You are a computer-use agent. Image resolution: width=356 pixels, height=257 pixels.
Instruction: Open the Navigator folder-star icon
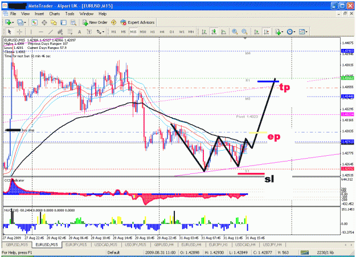pyautogui.click(x=54, y=22)
